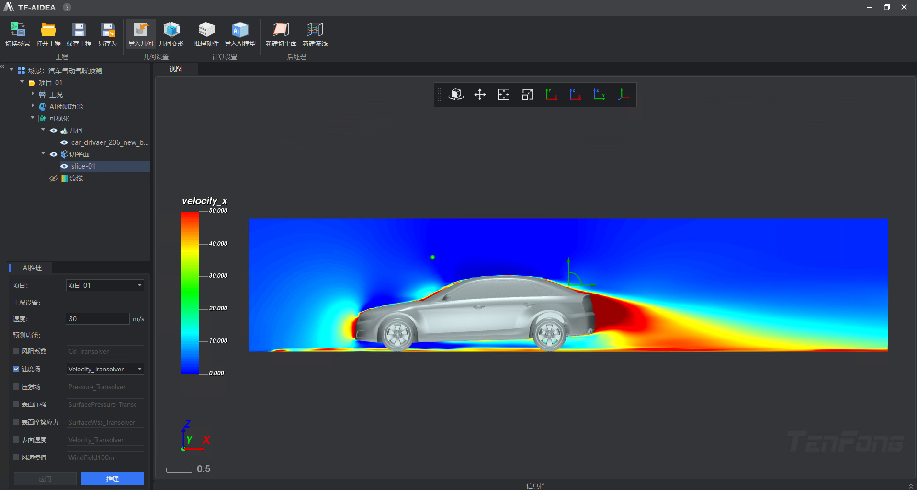Enable the 表面摩擦应力 checkbox
Image resolution: width=917 pixels, height=490 pixels.
click(16, 422)
